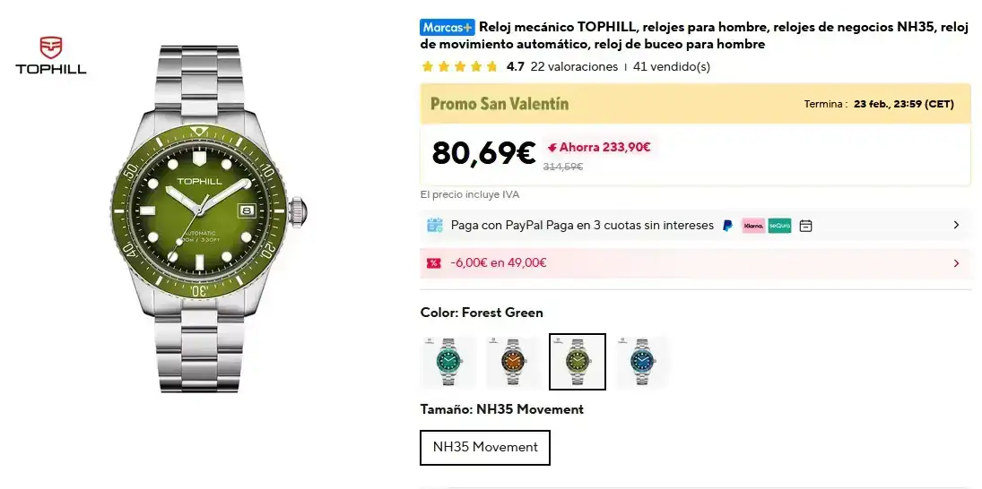982x489 pixels.
Task: Expand the PayPal payment options arrow
Action: pos(956,226)
